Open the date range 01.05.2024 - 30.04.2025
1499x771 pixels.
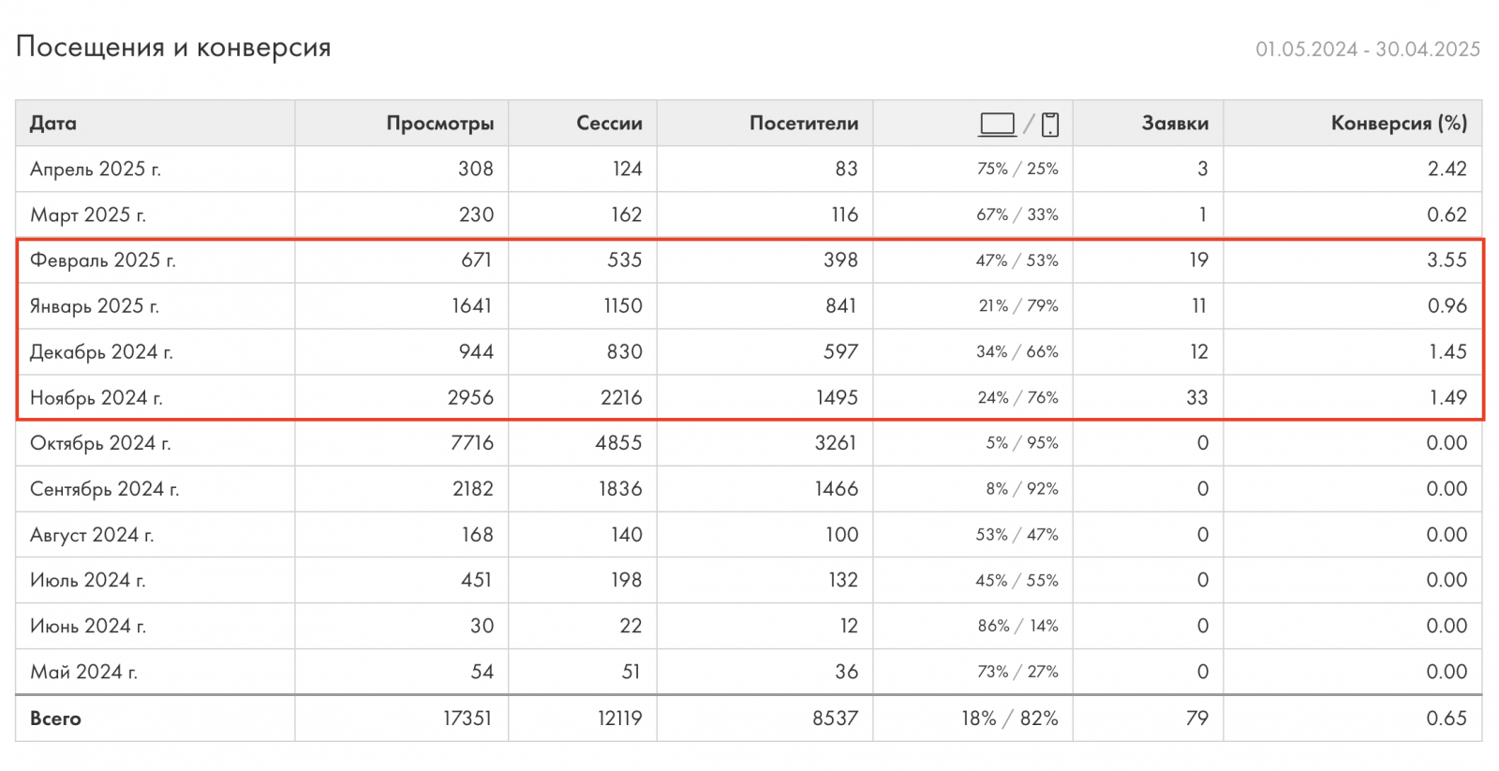coord(1367,50)
